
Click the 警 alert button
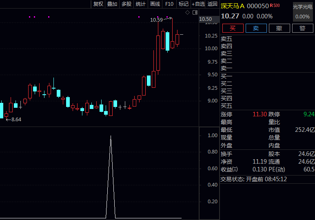302,28
